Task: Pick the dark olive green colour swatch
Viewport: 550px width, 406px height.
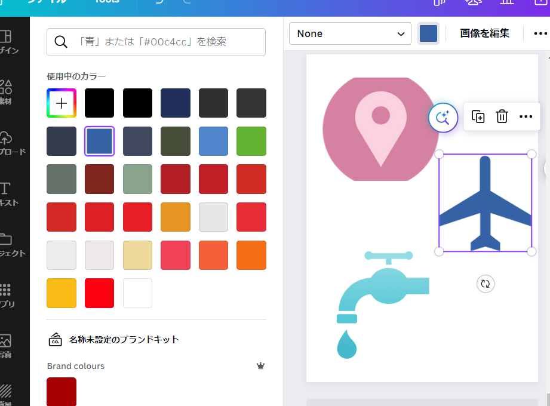Action: point(176,141)
